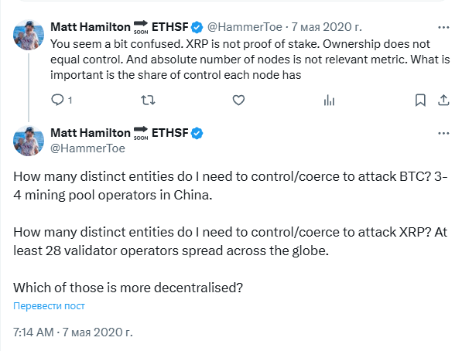Open Matt Hamilton avatar on main tweet
462x351 pixels.
(x=29, y=141)
